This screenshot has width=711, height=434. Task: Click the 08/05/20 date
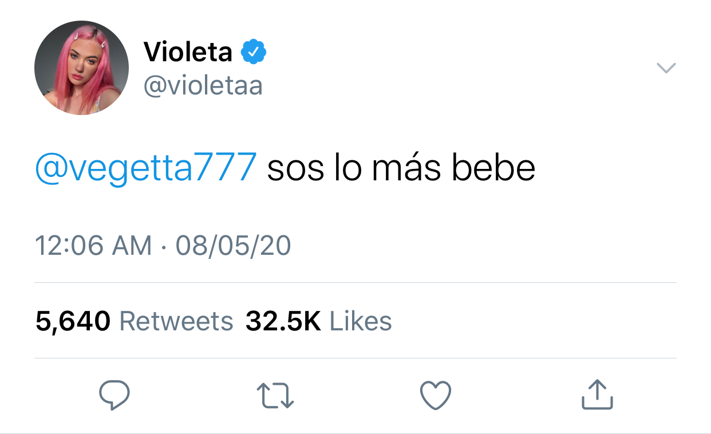[234, 246]
